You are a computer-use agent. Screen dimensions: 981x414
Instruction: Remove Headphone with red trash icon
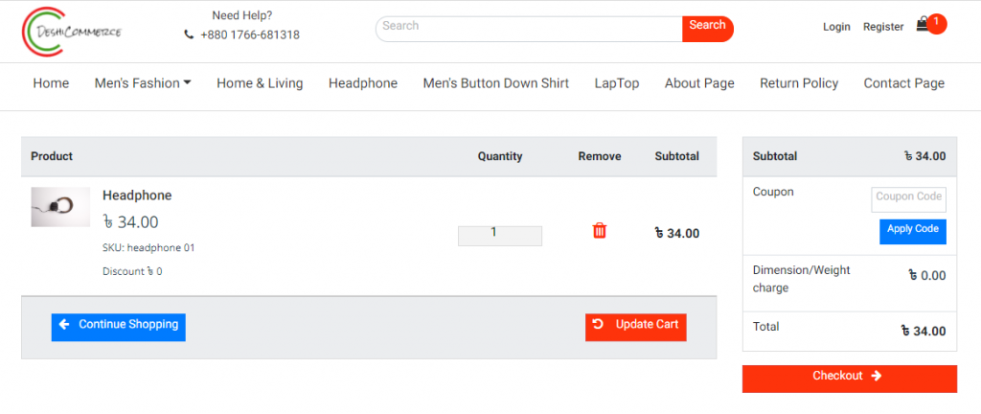[x=600, y=231]
